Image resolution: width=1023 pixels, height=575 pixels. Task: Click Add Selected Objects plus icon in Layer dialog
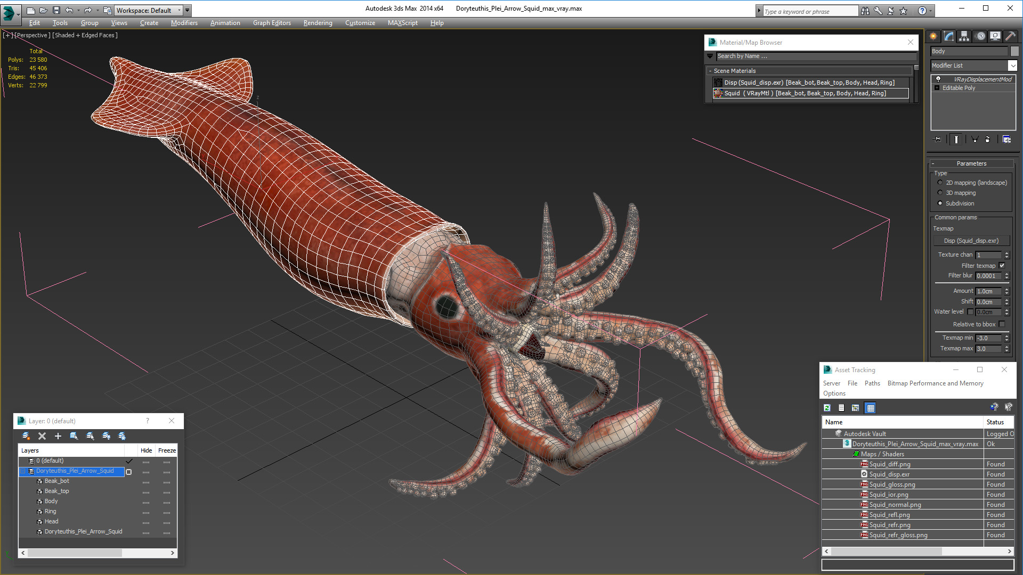tap(58, 436)
